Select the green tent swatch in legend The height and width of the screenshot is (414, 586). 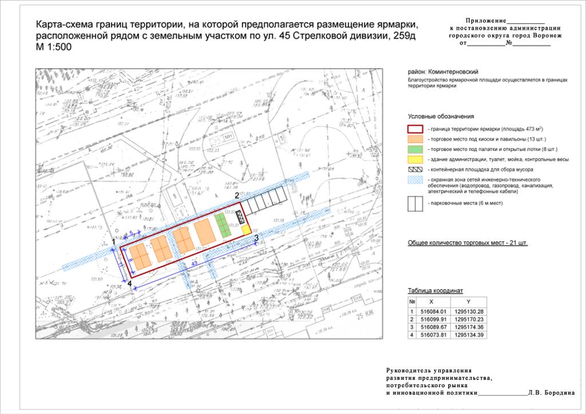(415, 149)
